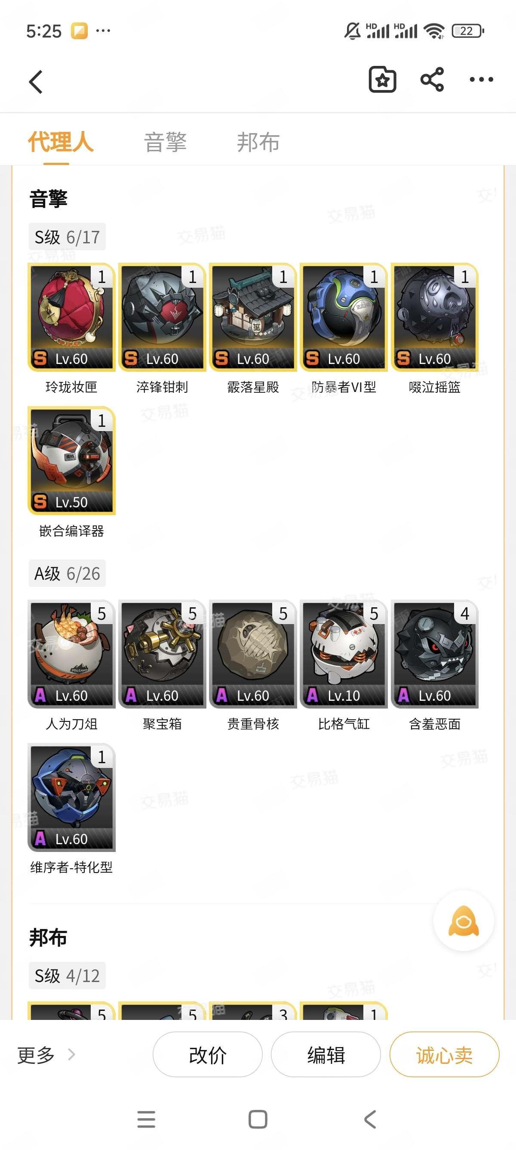Screen dimensions: 516x1150
Task: Open the 玲珑妆匣 S-rank engine thumbnail
Action: [71, 317]
